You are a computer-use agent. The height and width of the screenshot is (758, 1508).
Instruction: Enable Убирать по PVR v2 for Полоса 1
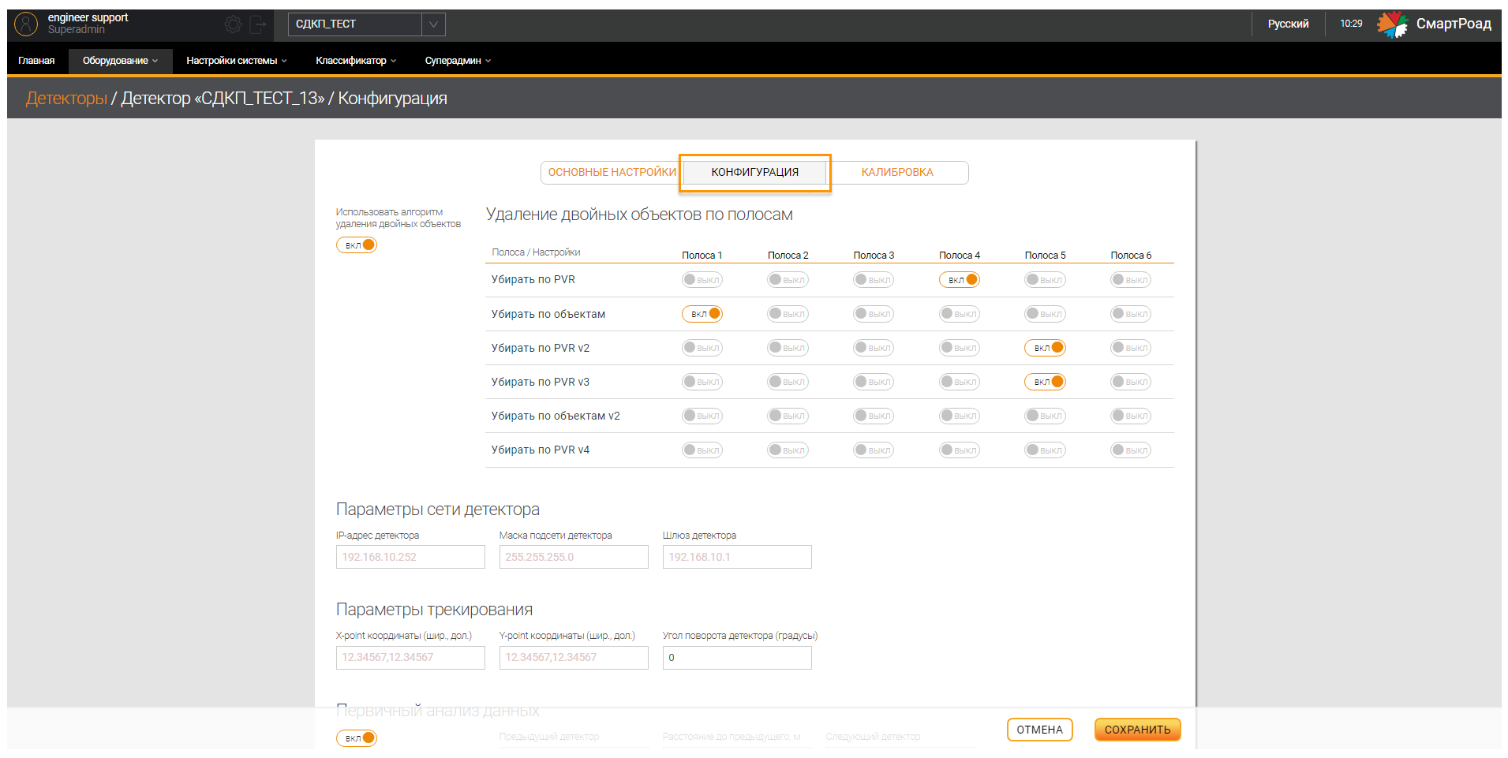pos(702,348)
